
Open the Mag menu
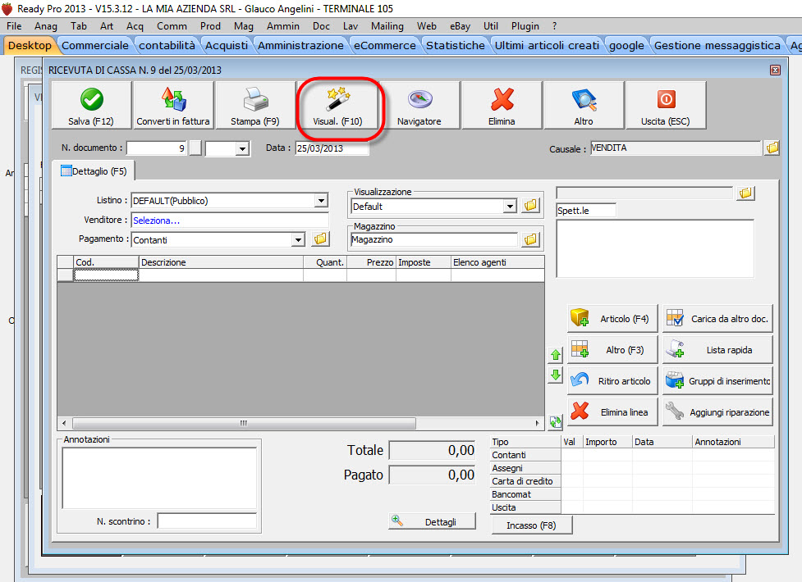[244, 26]
